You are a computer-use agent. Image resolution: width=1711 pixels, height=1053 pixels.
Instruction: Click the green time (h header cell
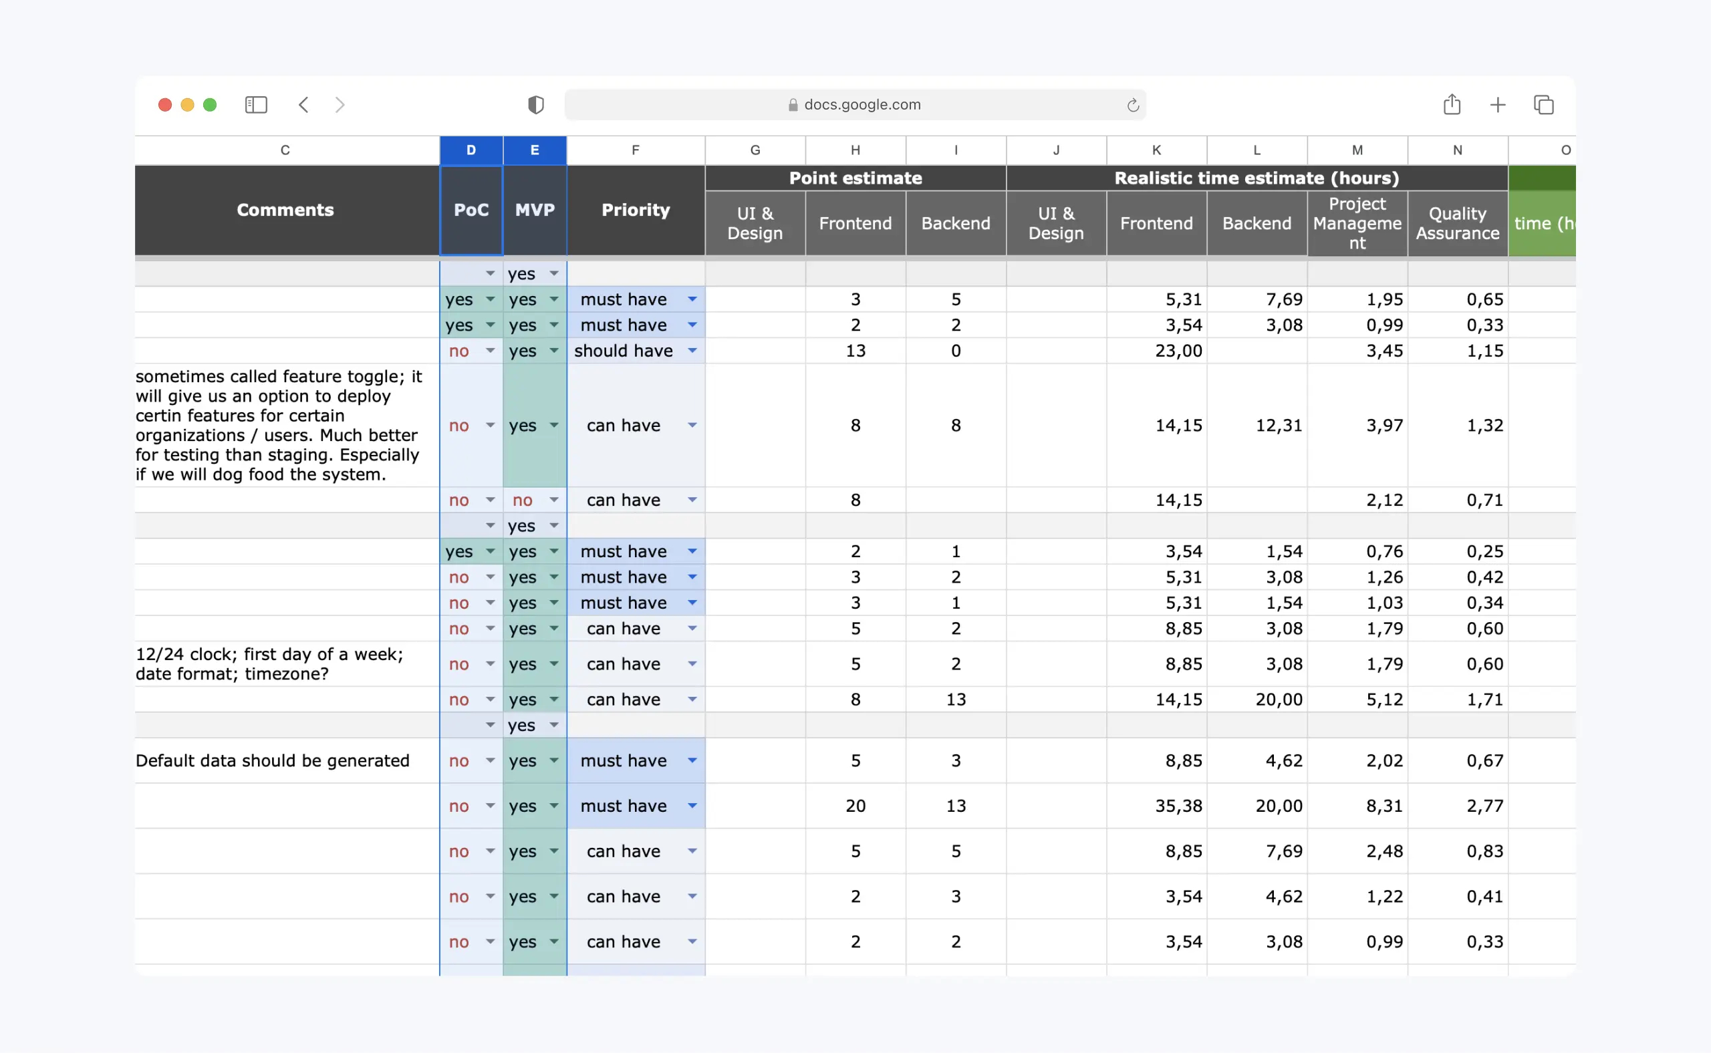1542,224
